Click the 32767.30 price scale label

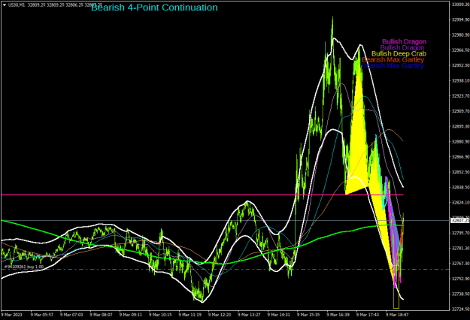point(460,264)
